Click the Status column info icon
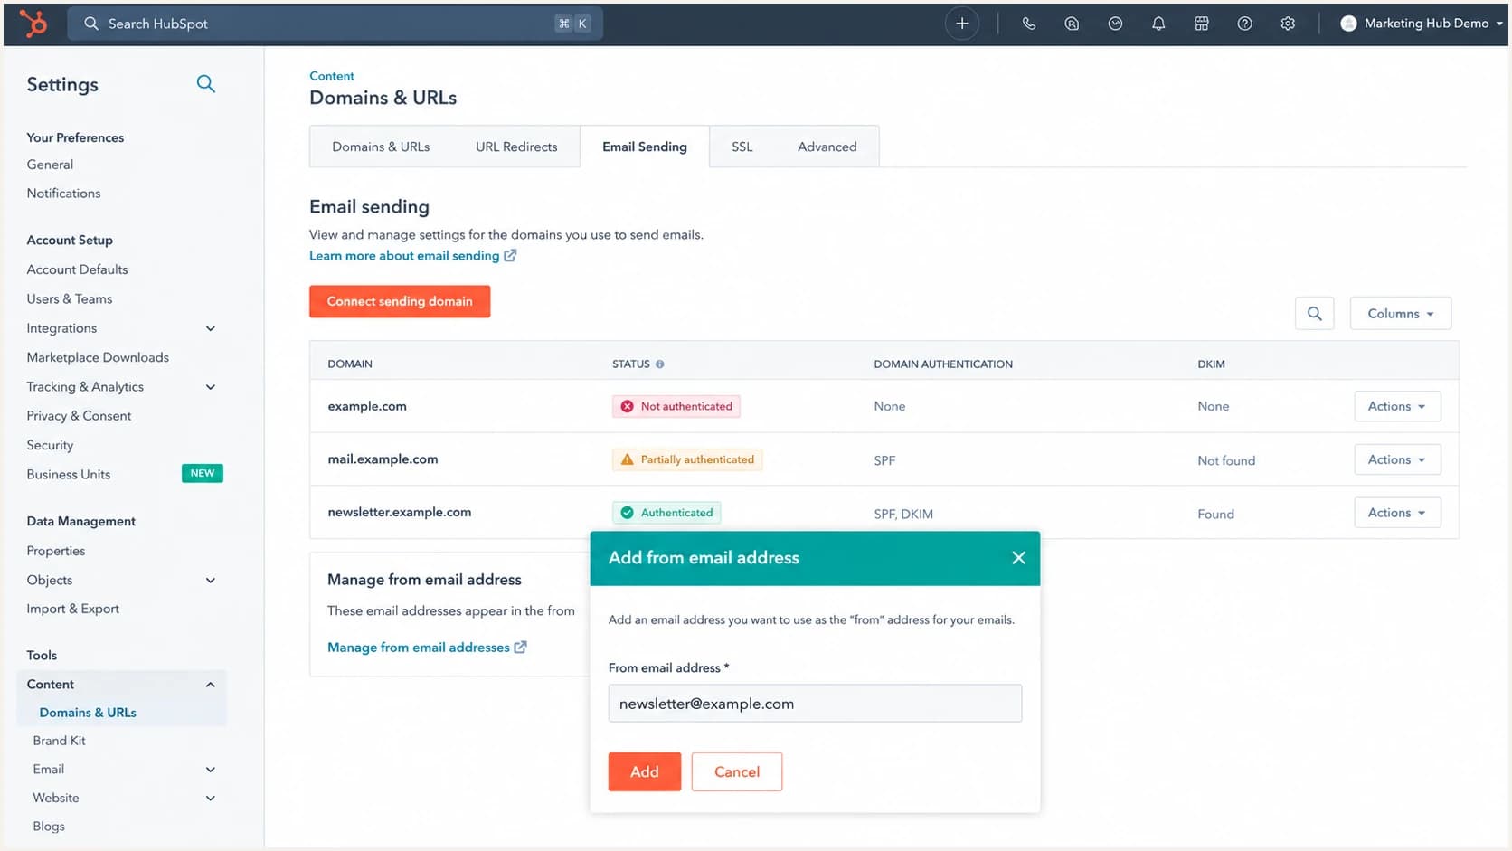Screen dimensions: 1512x851 coord(659,364)
